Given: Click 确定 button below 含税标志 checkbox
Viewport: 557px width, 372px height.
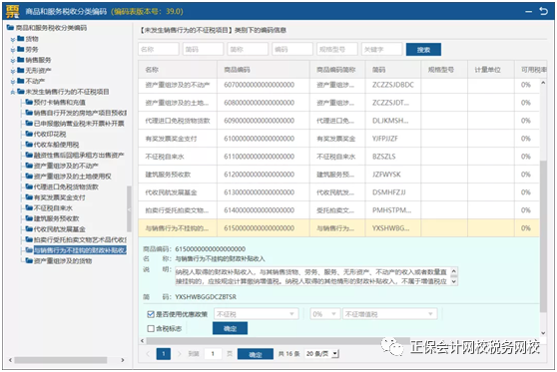Looking at the screenshot, I should coord(230,329).
